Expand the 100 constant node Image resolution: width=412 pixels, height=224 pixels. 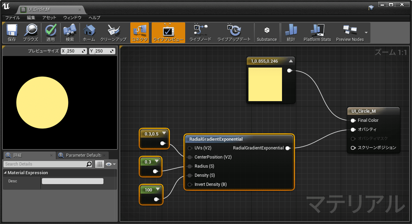coord(158,189)
